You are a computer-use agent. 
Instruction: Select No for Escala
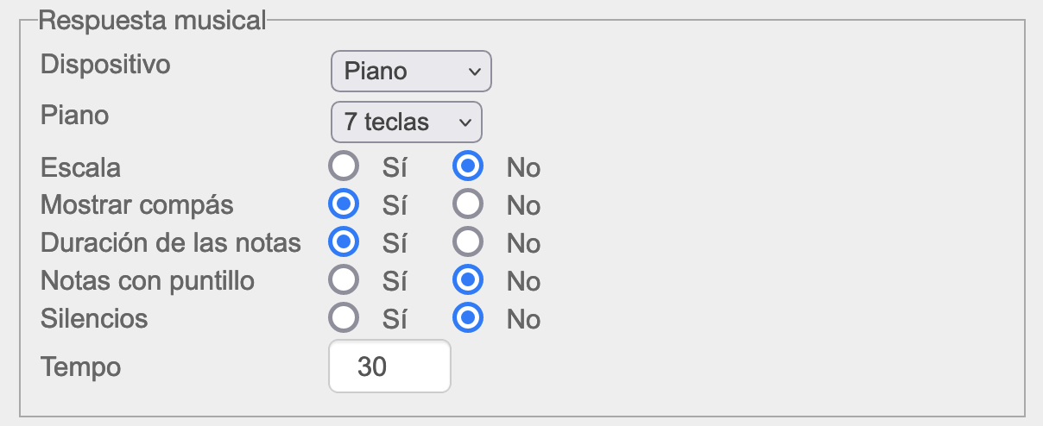(x=468, y=166)
